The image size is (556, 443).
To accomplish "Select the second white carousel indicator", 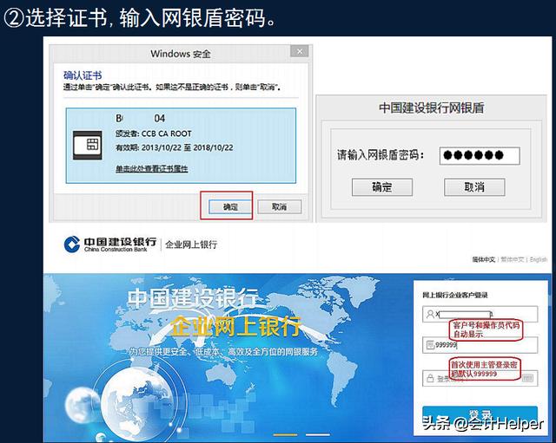I will (318, 434).
